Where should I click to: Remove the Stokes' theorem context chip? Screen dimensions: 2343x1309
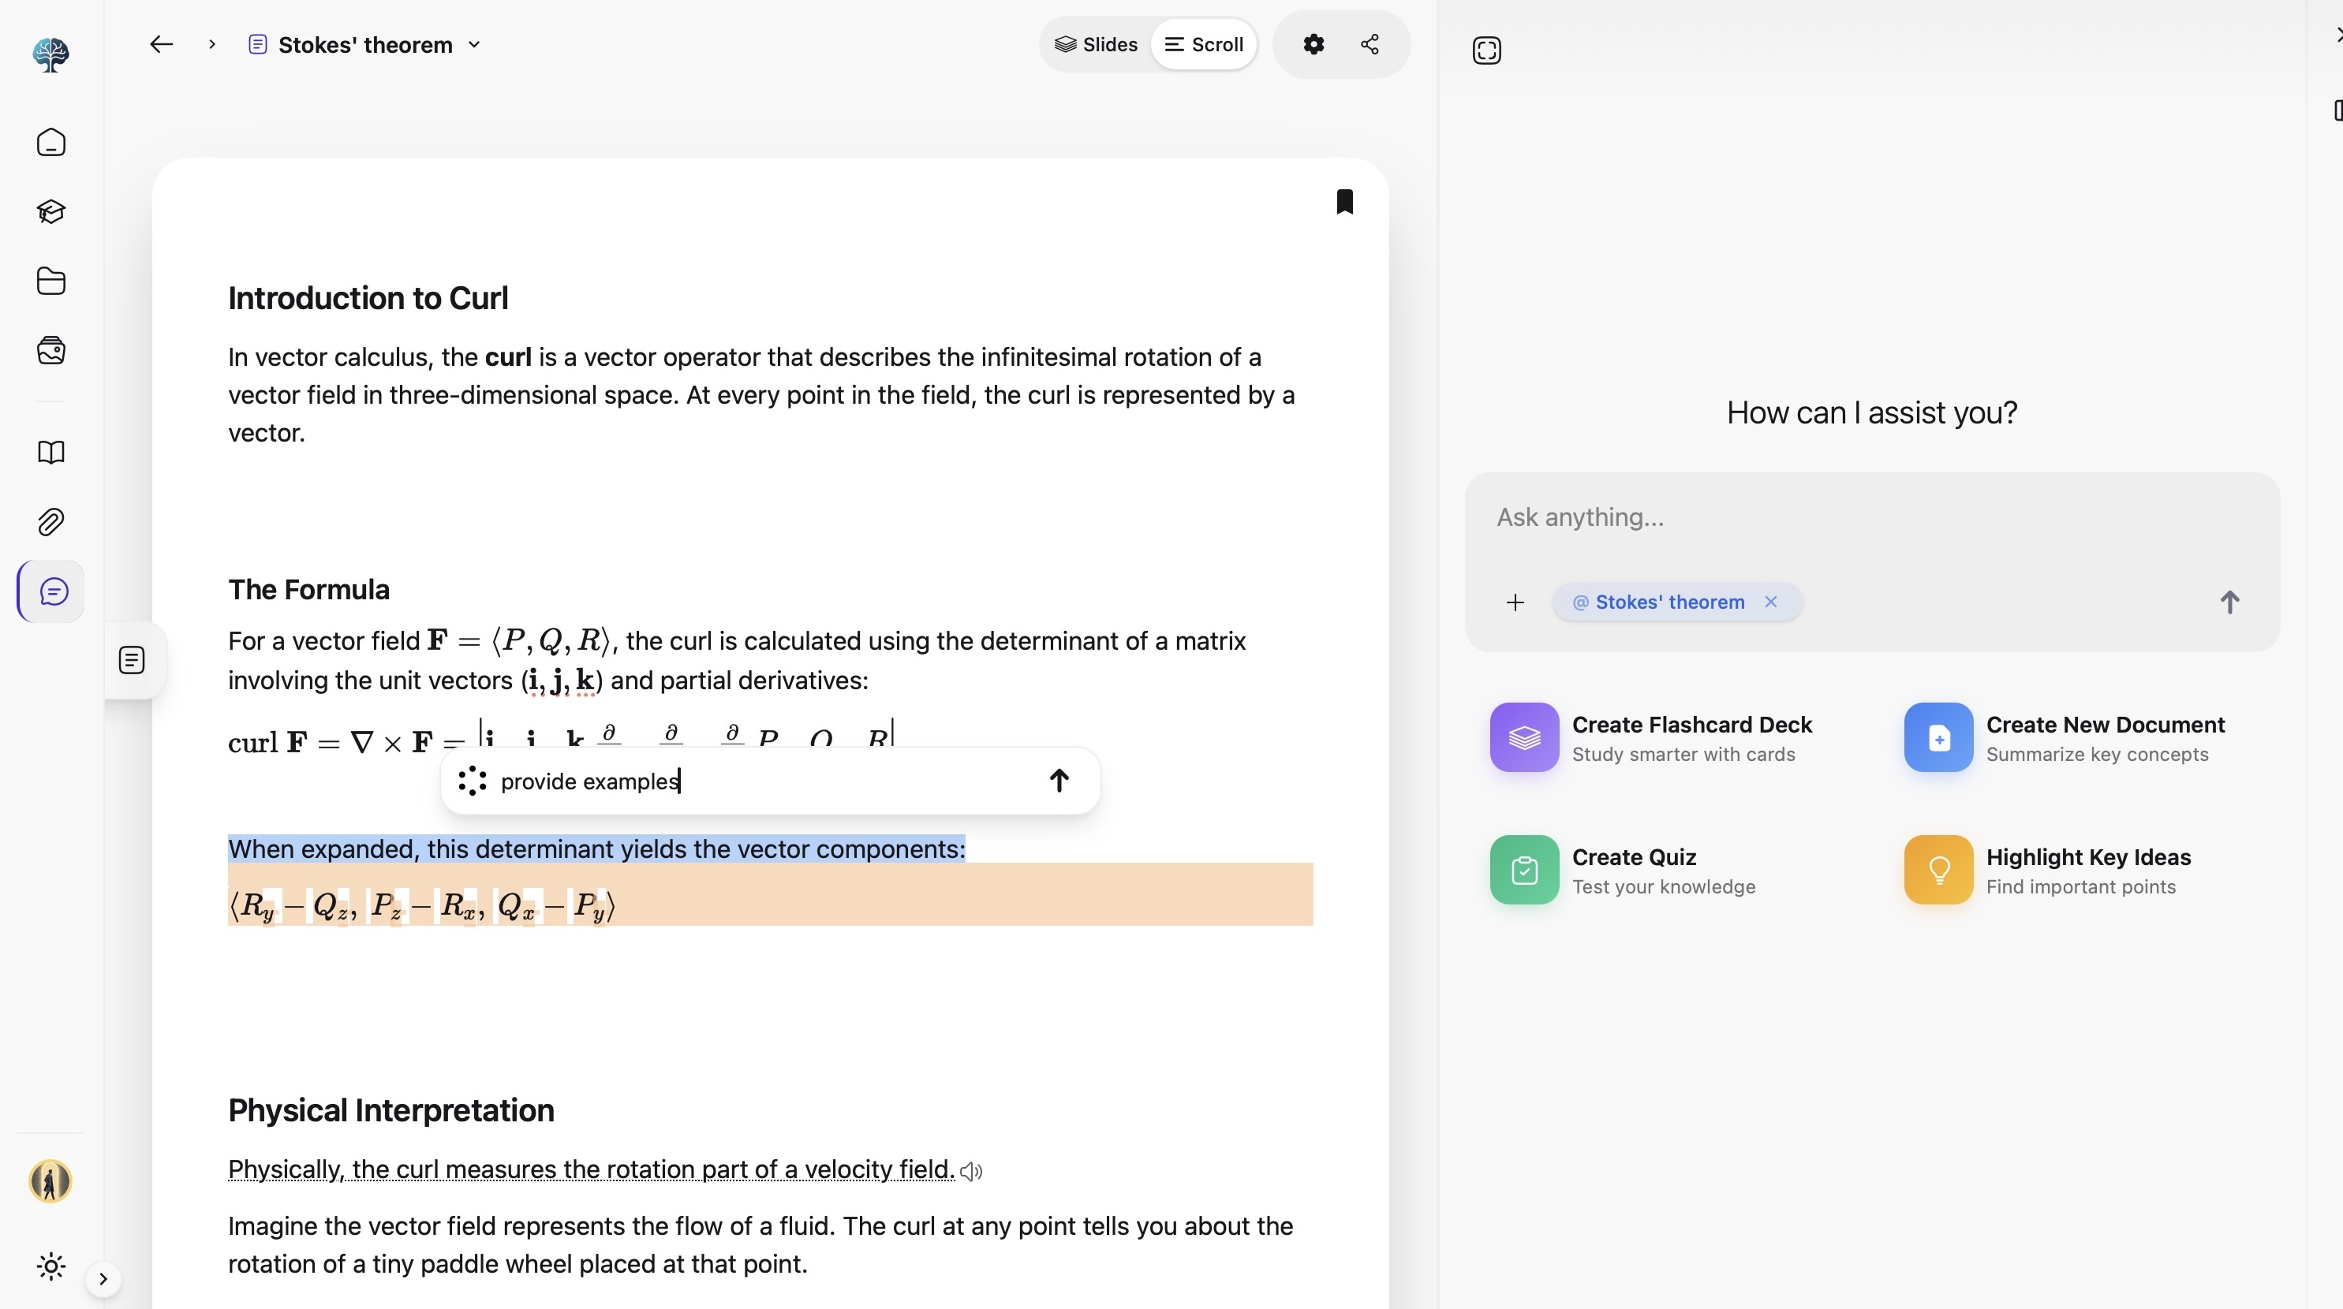tap(1771, 601)
